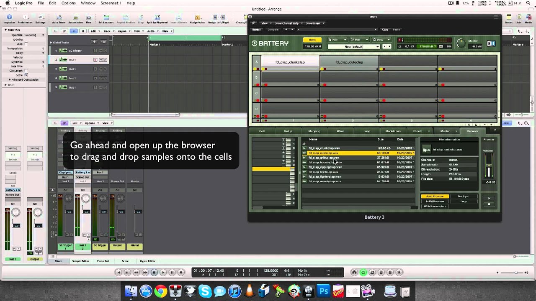Click the Battery link chain icon

click(x=254, y=23)
